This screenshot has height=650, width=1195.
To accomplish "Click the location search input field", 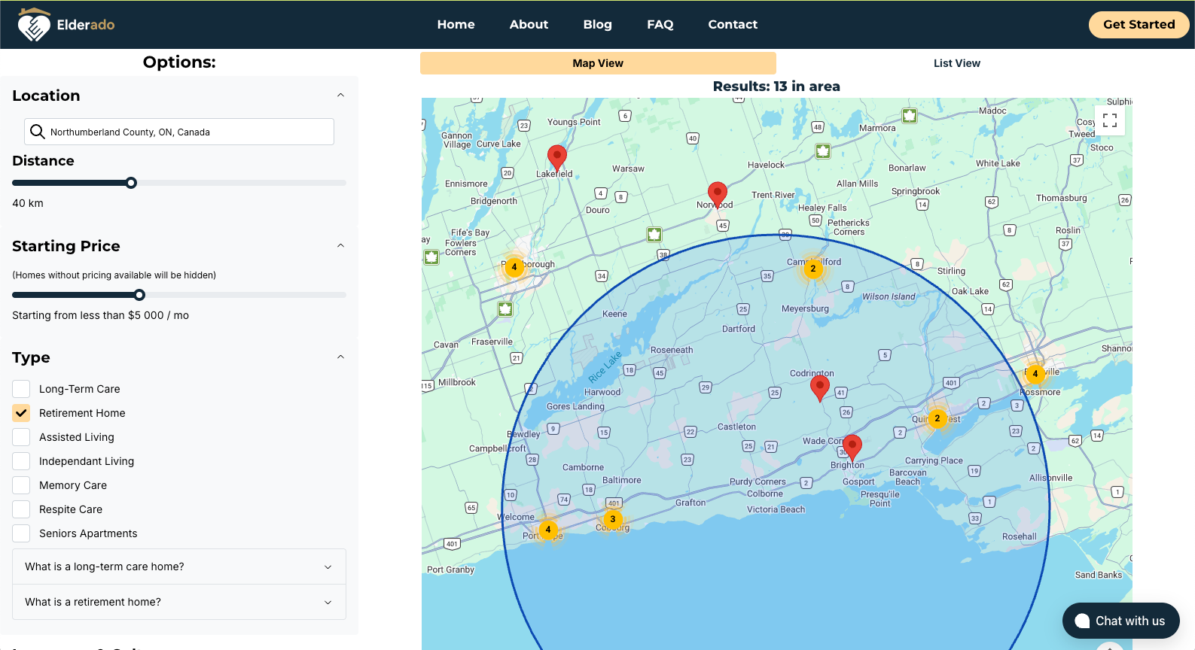I will [x=179, y=132].
